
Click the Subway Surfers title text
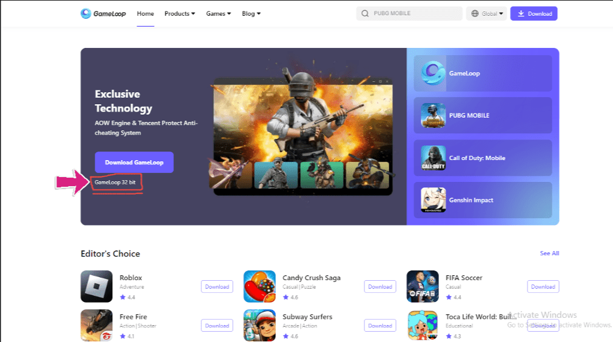pyautogui.click(x=307, y=317)
